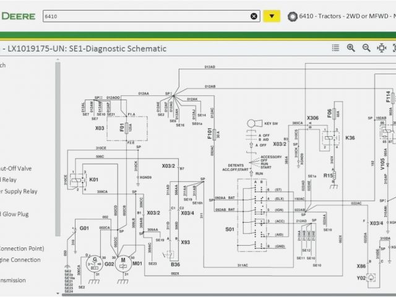Image resolution: width=396 pixels, height=297 pixels.
Task: Zoom out of the schematic
Action: pyautogui.click(x=366, y=48)
